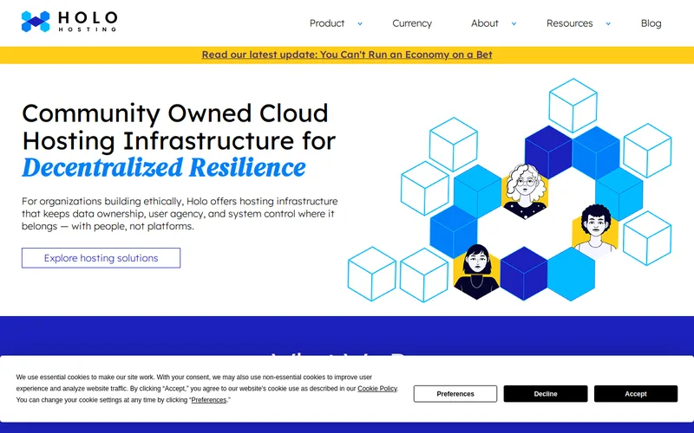This screenshot has width=694, height=433.
Task: Open the Product menu
Action: click(x=327, y=23)
